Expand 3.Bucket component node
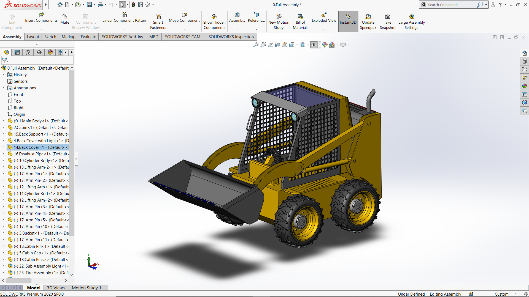 (3, 233)
